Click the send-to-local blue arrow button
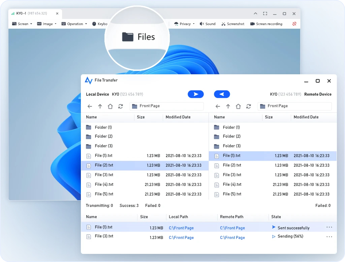This screenshot has width=345, height=262. point(222,94)
